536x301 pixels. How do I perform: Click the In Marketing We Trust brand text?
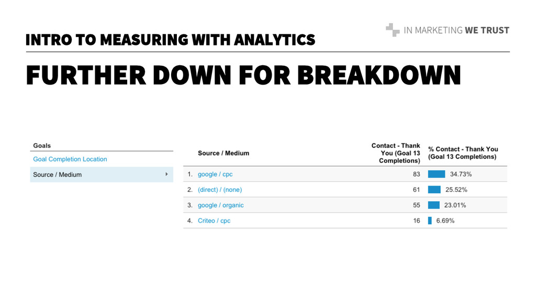(456, 30)
